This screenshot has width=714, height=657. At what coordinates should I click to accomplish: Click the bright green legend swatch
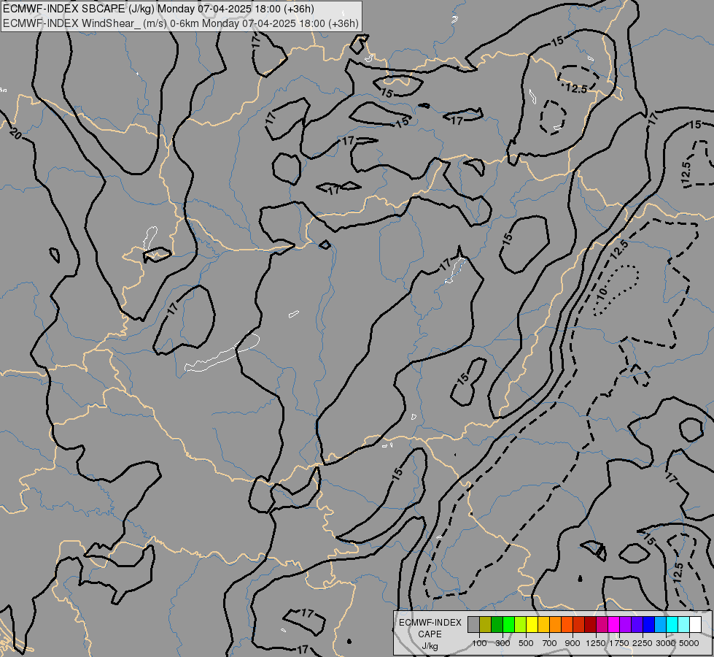click(509, 624)
